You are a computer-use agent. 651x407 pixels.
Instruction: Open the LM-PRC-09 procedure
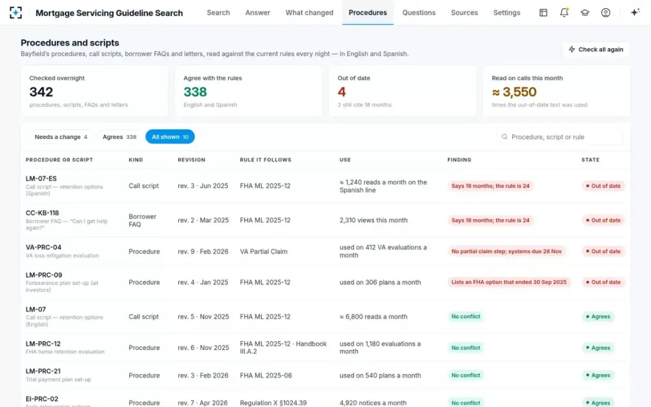(x=325, y=282)
